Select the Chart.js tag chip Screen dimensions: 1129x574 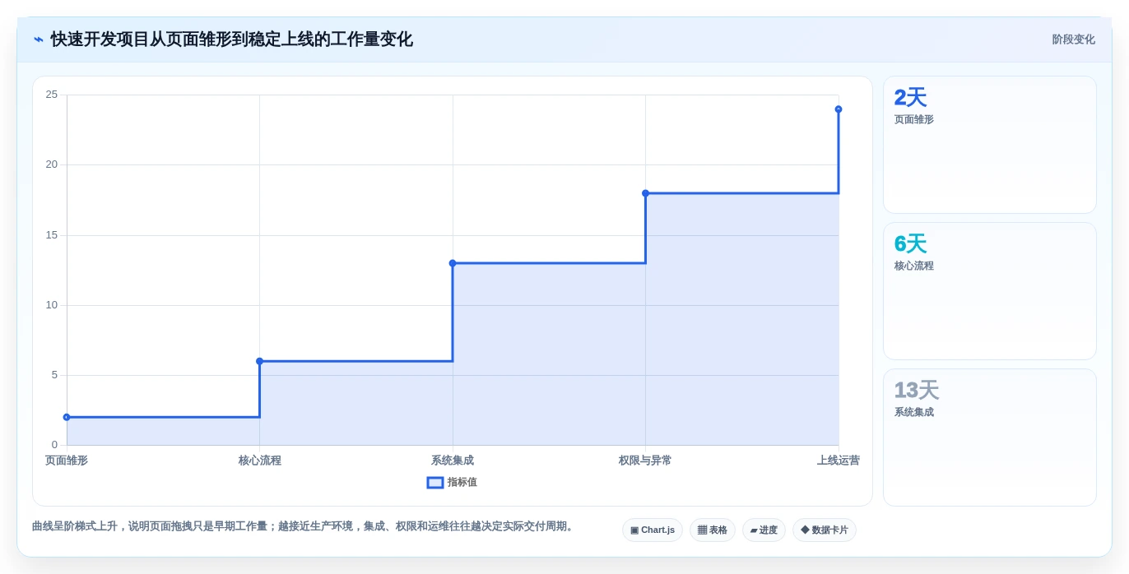click(653, 530)
